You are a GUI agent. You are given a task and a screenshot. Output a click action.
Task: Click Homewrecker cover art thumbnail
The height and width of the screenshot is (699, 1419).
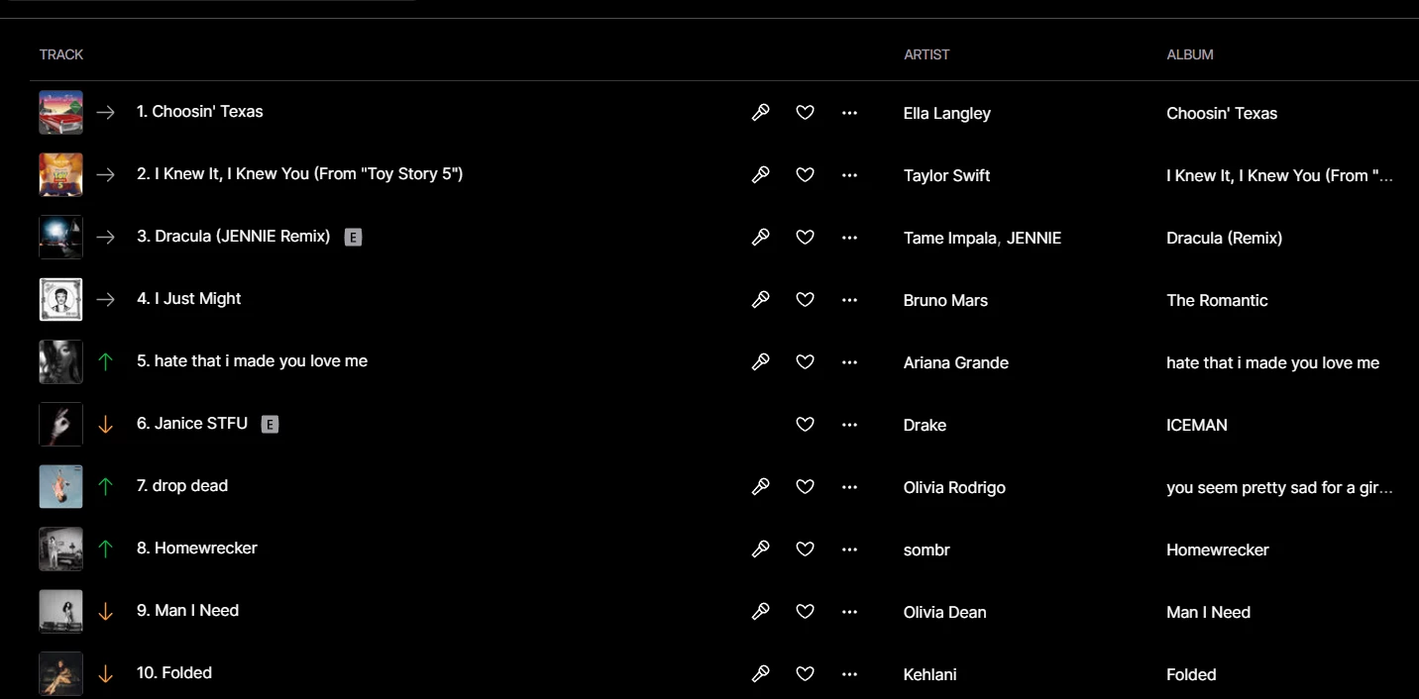click(x=60, y=549)
